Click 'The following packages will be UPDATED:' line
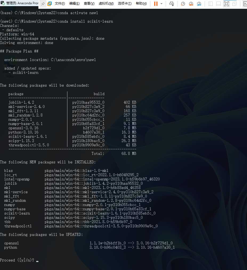 click(42, 235)
